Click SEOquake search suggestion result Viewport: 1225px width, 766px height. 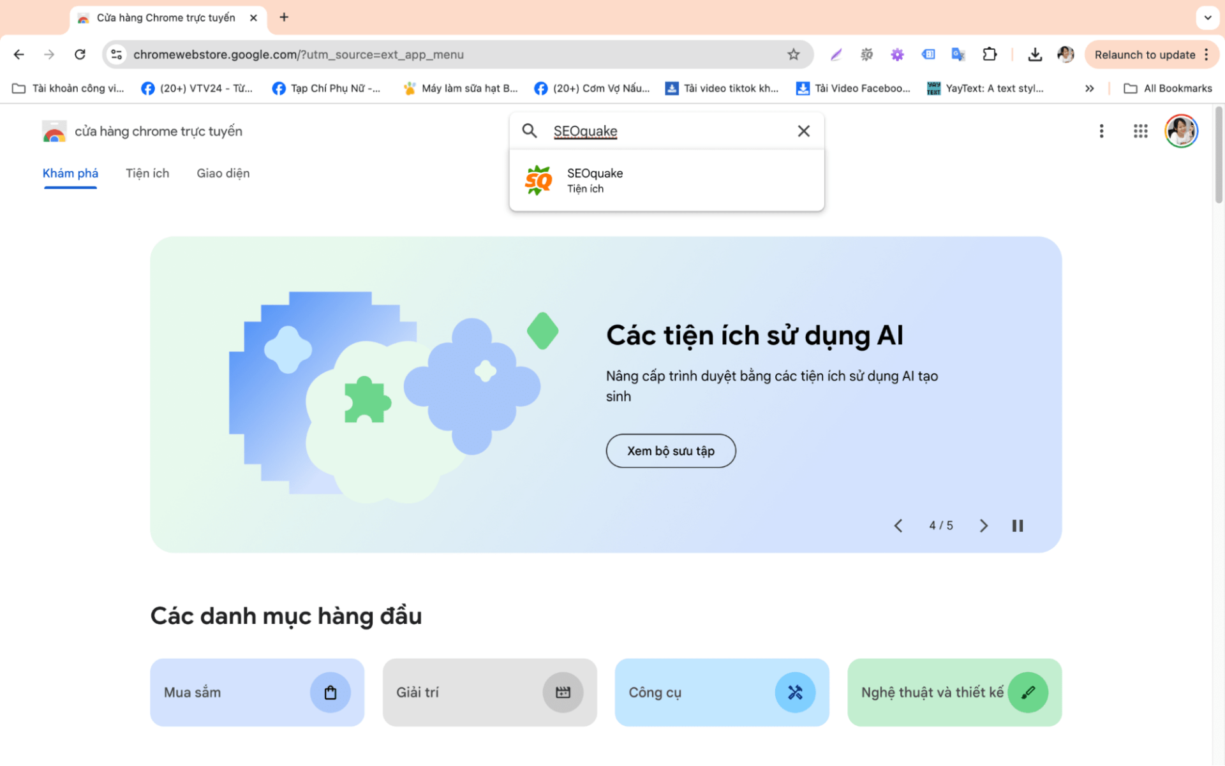coord(666,179)
